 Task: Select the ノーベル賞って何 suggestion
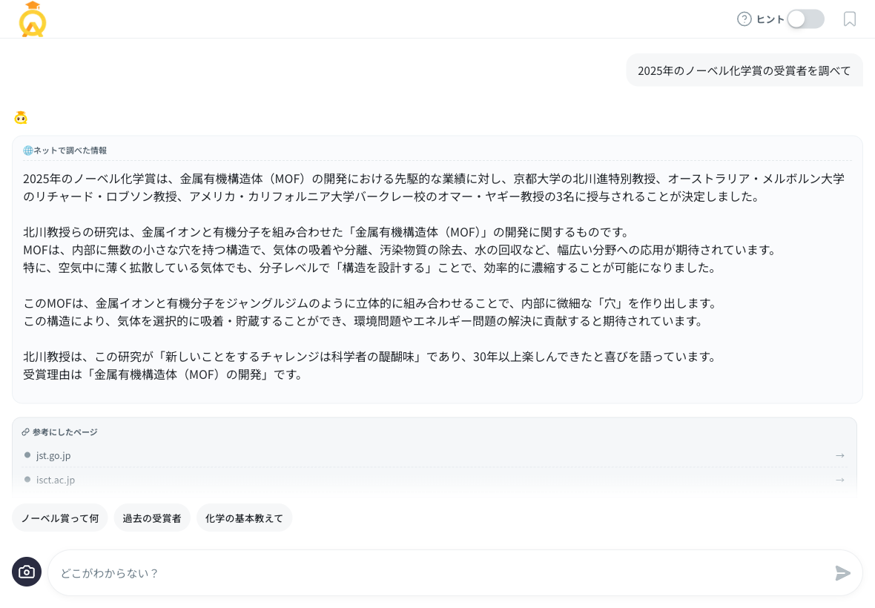pyautogui.click(x=60, y=518)
